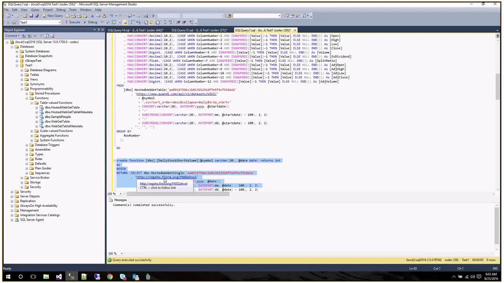
Task: Follow the regsho.finra.org link in code
Action: coord(166,177)
